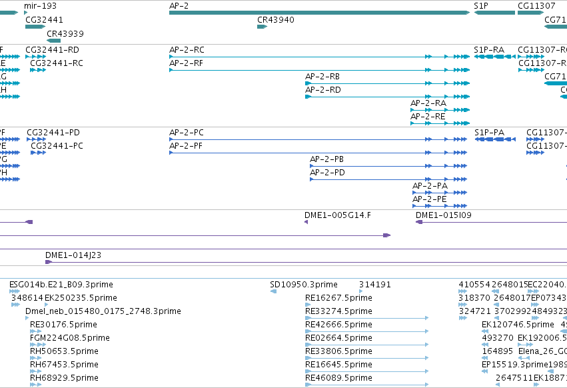Image resolution: width=567 pixels, height=388 pixels.
Task: Select protein AP-2-PE
Action: (x=440, y=206)
